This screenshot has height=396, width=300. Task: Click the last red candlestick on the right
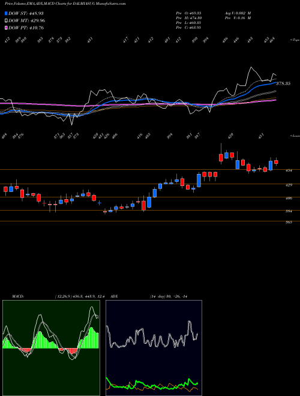point(276,162)
